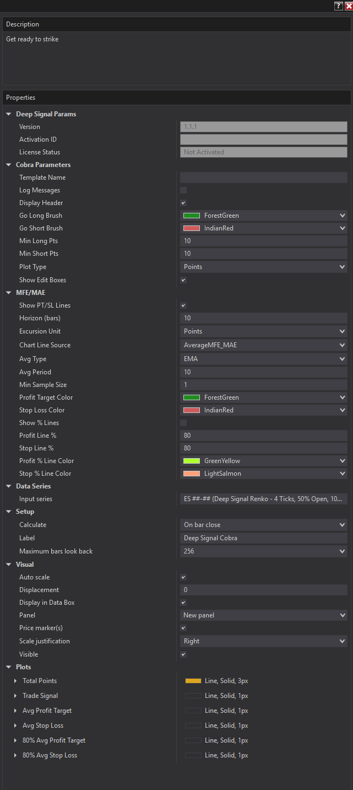Collapse the Deep Signal Params section
The height and width of the screenshot is (790, 353).
[x=9, y=114]
